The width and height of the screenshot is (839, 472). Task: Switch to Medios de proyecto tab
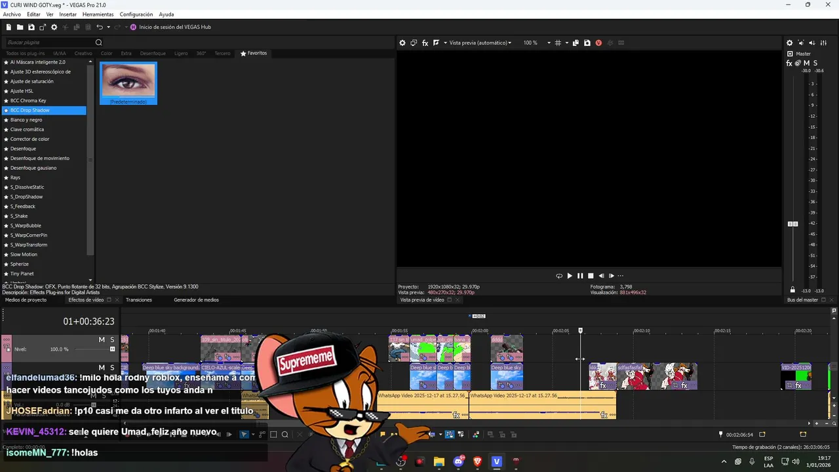(x=26, y=300)
